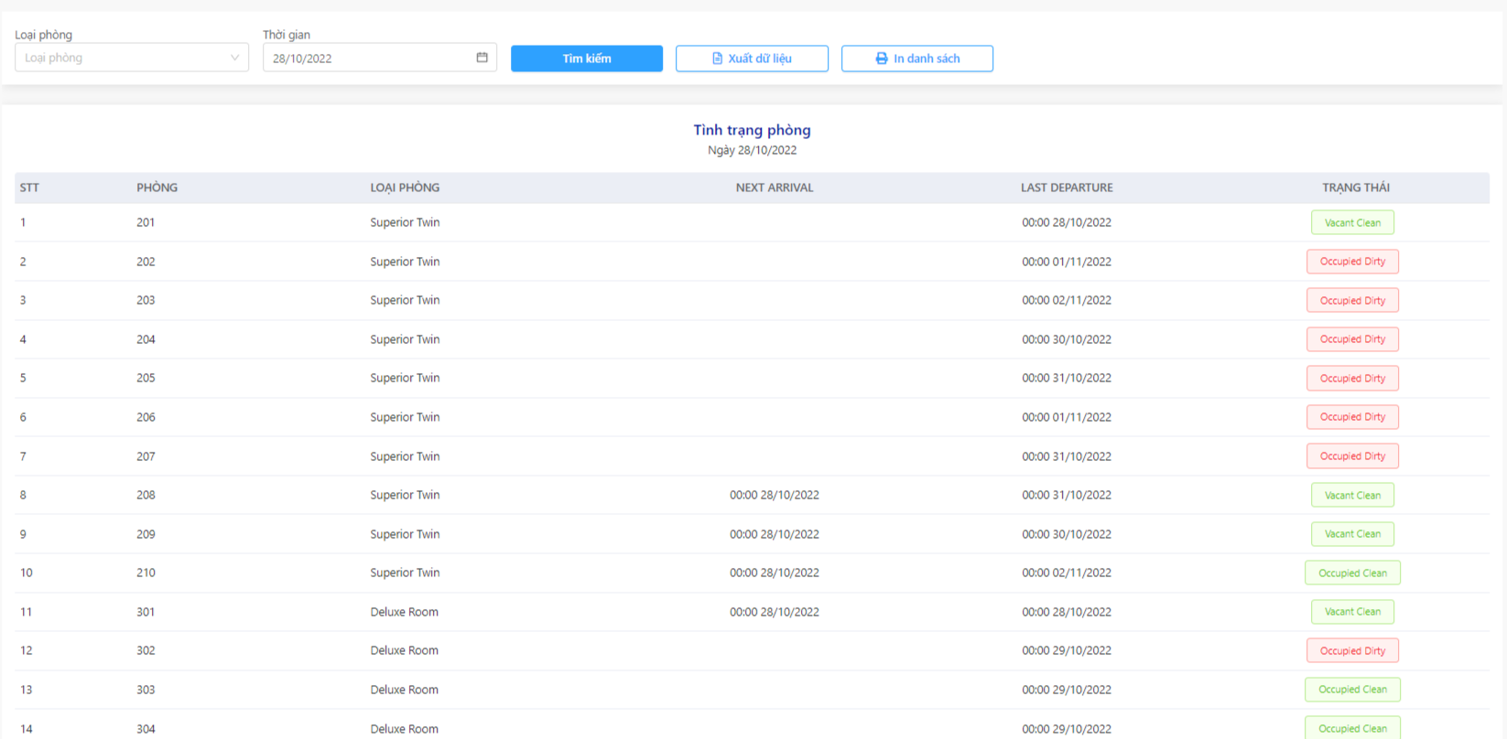Screen dimensions: 1507x739
Task: Click Occupied Dirty status of room 202
Action: point(1352,262)
